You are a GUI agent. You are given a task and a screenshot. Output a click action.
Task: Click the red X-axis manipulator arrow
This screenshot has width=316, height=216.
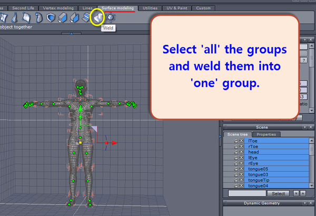(x=114, y=143)
